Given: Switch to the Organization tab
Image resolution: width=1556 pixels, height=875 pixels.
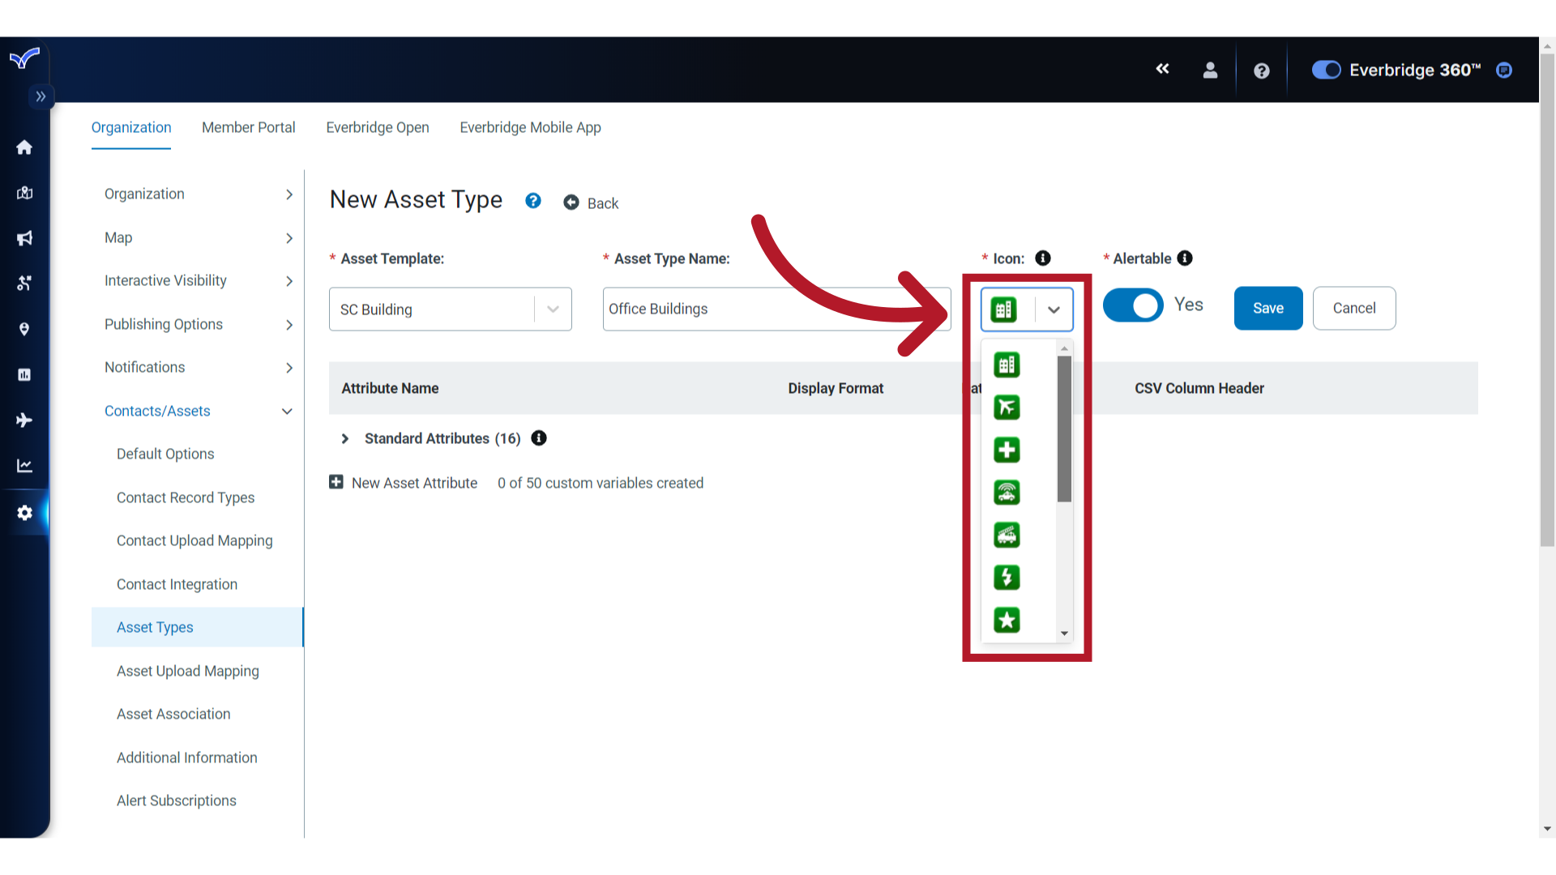Looking at the screenshot, I should [131, 127].
